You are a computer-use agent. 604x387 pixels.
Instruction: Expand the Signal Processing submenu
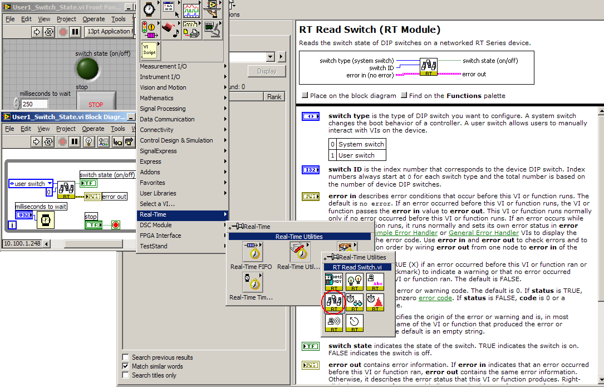183,109
